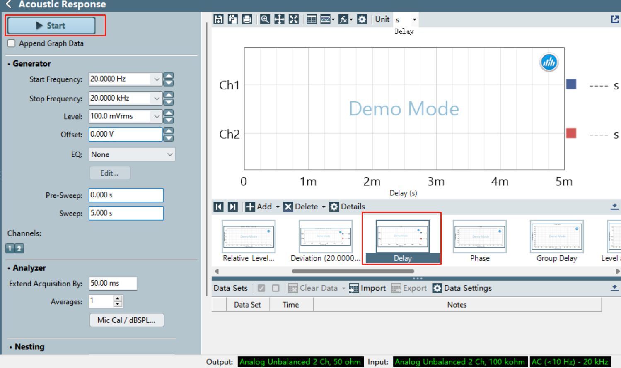Enable Append Graph Data checkbox
Screen dimensions: 621x368
[x=12, y=43]
